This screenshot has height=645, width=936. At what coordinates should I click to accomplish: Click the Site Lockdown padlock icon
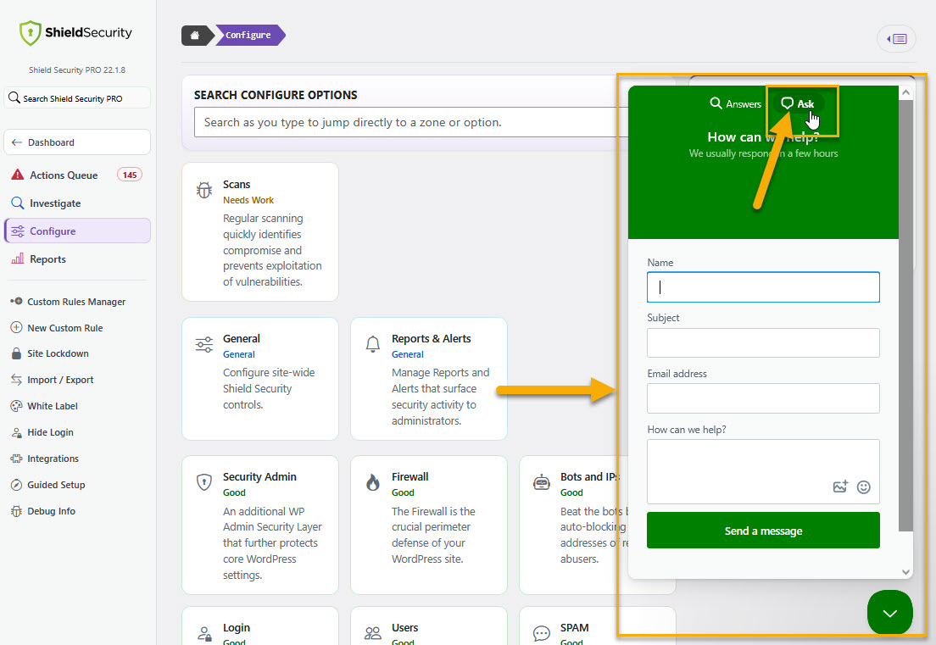pos(16,353)
